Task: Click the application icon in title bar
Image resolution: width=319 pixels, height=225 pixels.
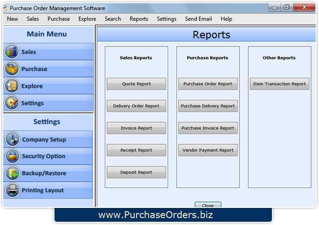Action: (x=5, y=8)
